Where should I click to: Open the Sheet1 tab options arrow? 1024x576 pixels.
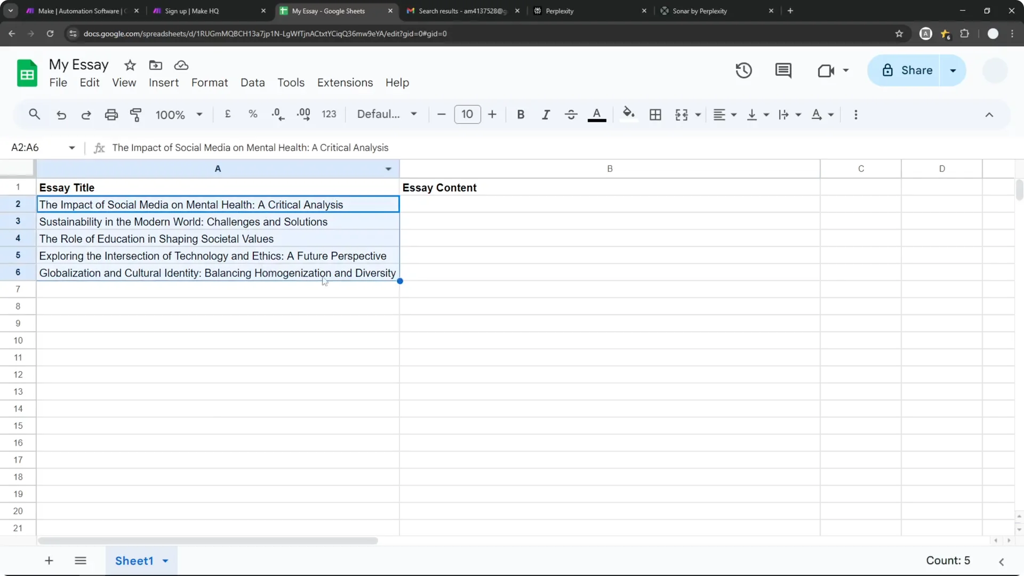click(165, 561)
